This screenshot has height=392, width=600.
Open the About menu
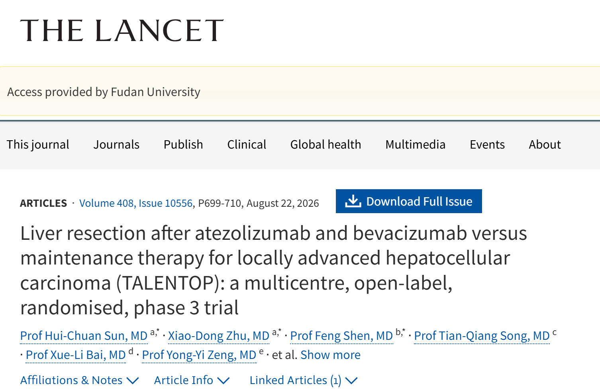[545, 145]
